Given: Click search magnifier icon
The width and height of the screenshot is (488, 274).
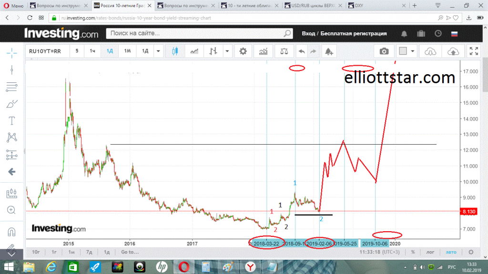Looking at the screenshot, I should [x=287, y=33].
